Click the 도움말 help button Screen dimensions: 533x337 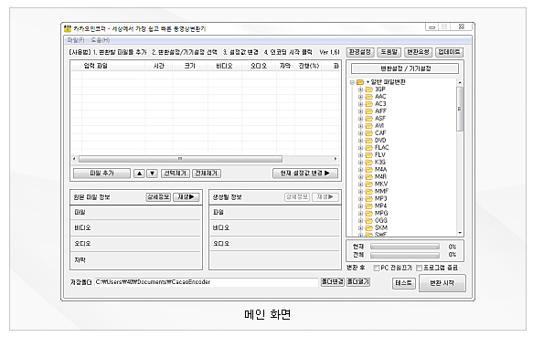tap(389, 52)
